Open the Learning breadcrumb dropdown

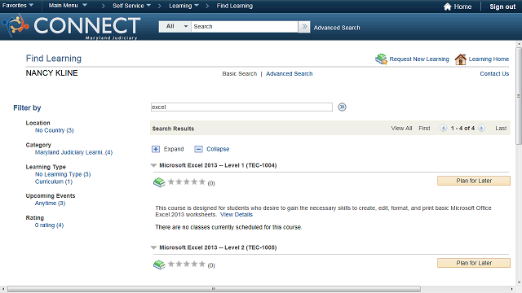click(184, 6)
